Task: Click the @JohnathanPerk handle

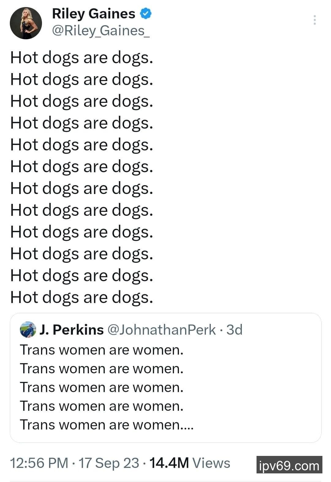Action: click(162, 330)
